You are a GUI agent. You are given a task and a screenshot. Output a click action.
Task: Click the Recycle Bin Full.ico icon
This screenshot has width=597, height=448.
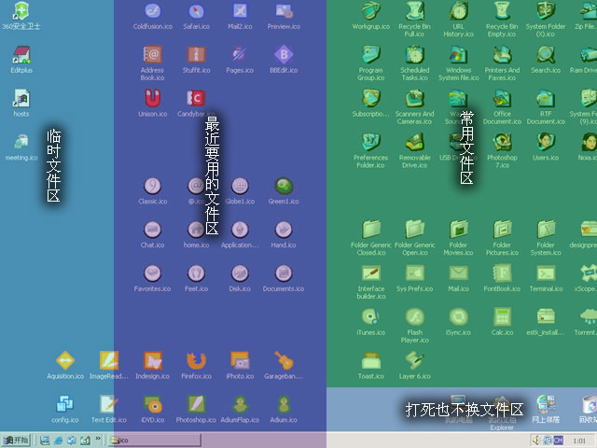click(x=414, y=12)
